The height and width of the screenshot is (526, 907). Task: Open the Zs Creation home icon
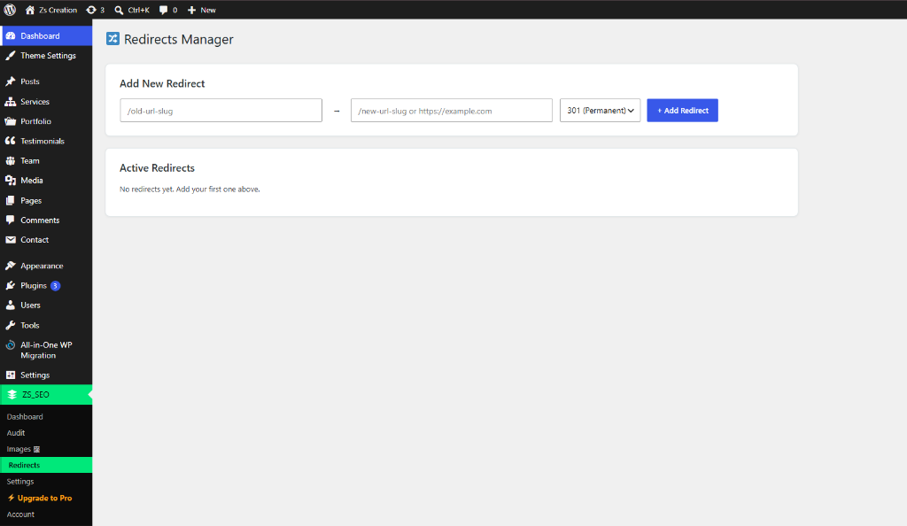click(30, 10)
